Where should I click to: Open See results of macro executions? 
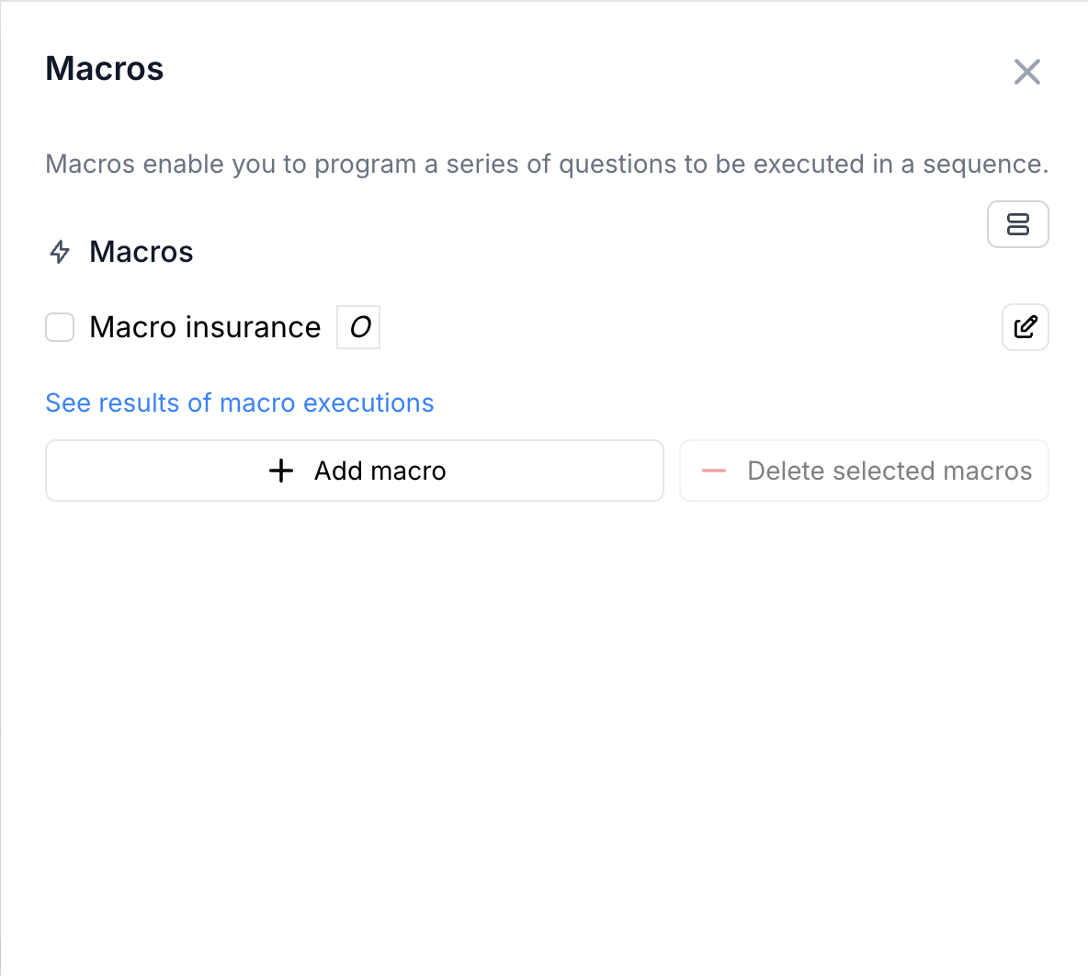[239, 403]
